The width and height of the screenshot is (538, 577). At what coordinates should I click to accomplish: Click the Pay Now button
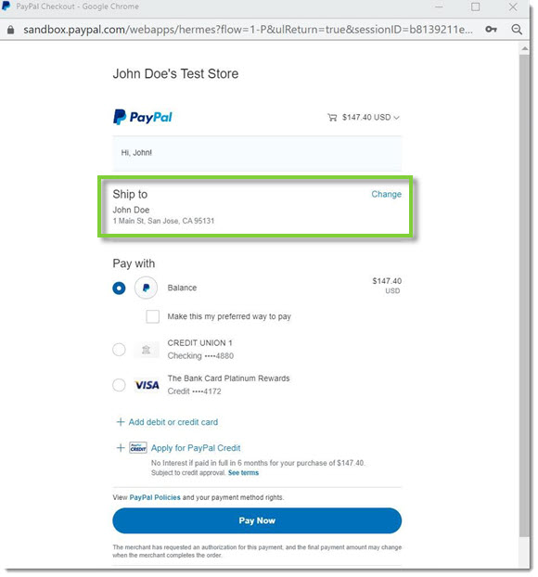tap(257, 520)
